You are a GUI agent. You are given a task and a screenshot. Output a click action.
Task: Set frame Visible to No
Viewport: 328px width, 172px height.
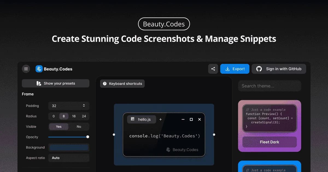tap(79, 127)
